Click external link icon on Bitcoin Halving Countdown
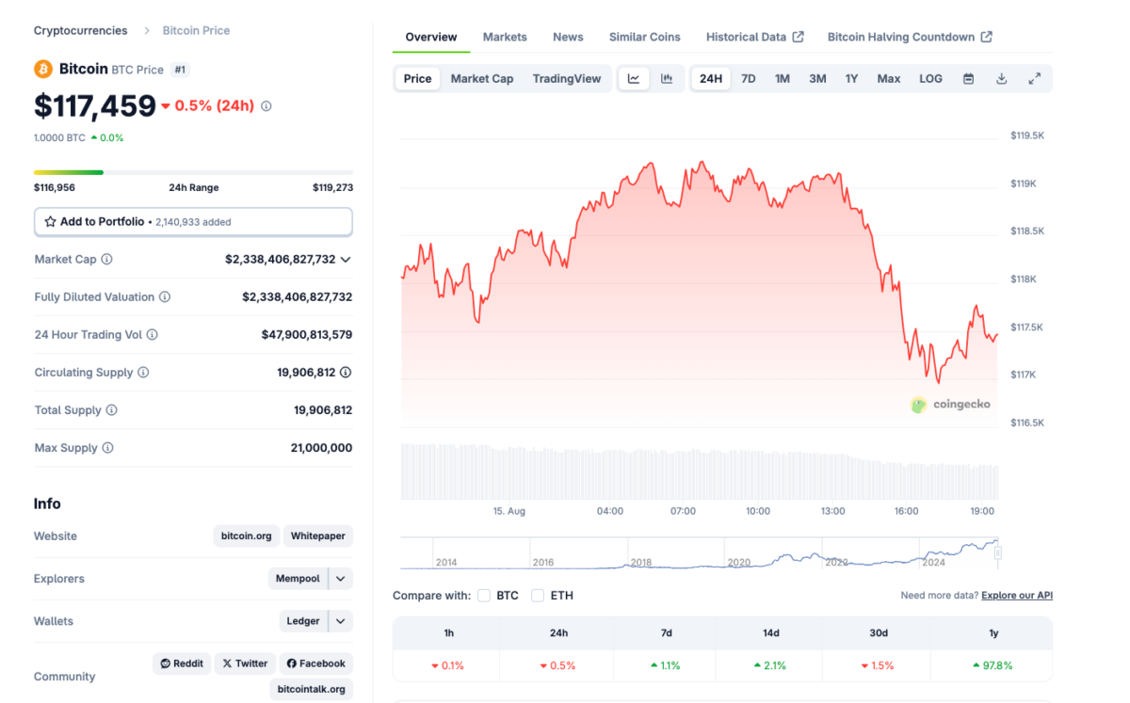 coord(986,37)
